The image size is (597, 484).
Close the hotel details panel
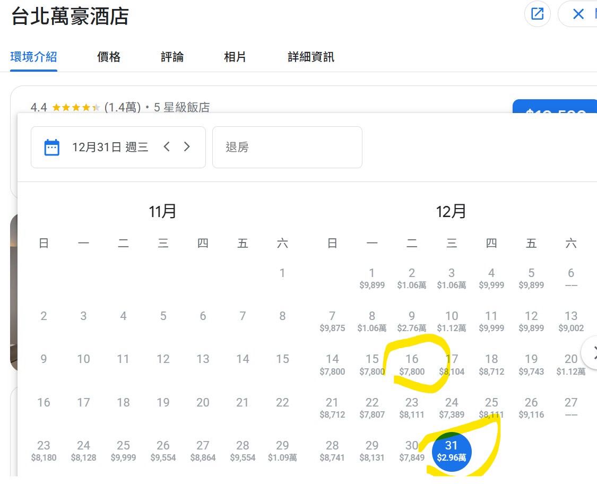578,14
